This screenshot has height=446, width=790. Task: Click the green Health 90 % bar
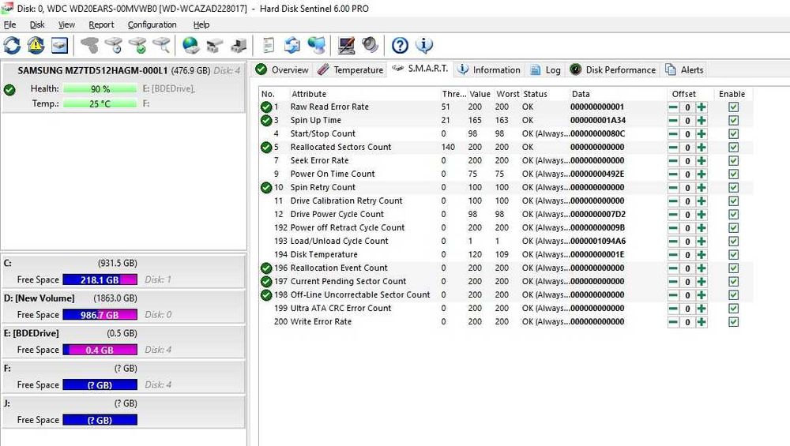tap(100, 89)
